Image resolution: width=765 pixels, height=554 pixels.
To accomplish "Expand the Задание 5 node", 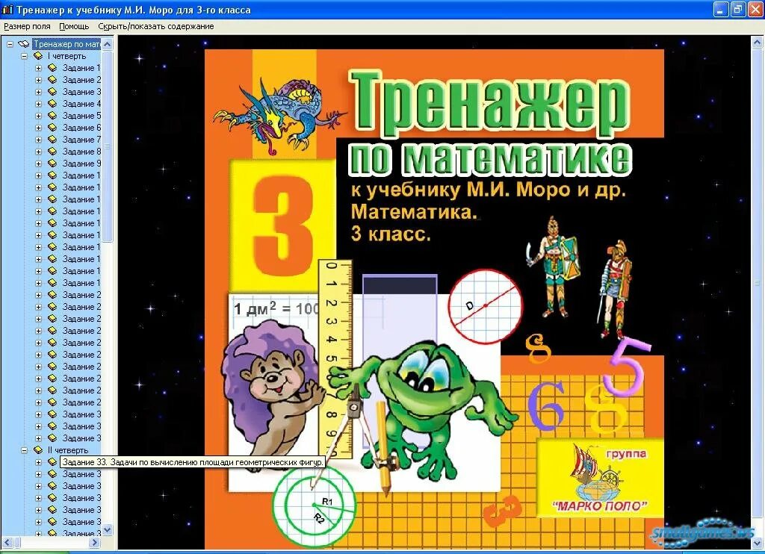I will tap(39, 116).
